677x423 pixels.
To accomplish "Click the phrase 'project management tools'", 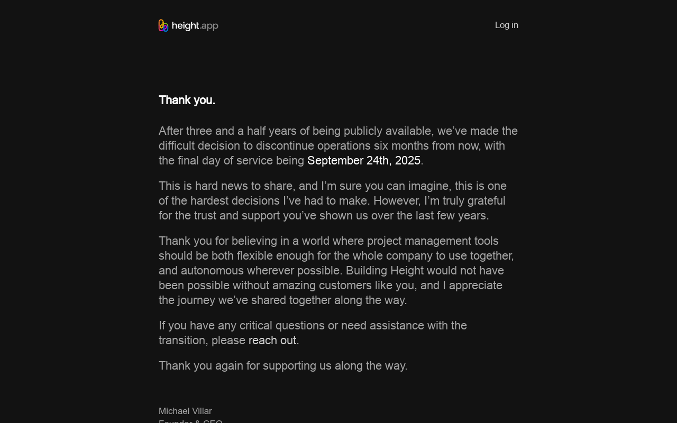I will pyautogui.click(x=433, y=241).
